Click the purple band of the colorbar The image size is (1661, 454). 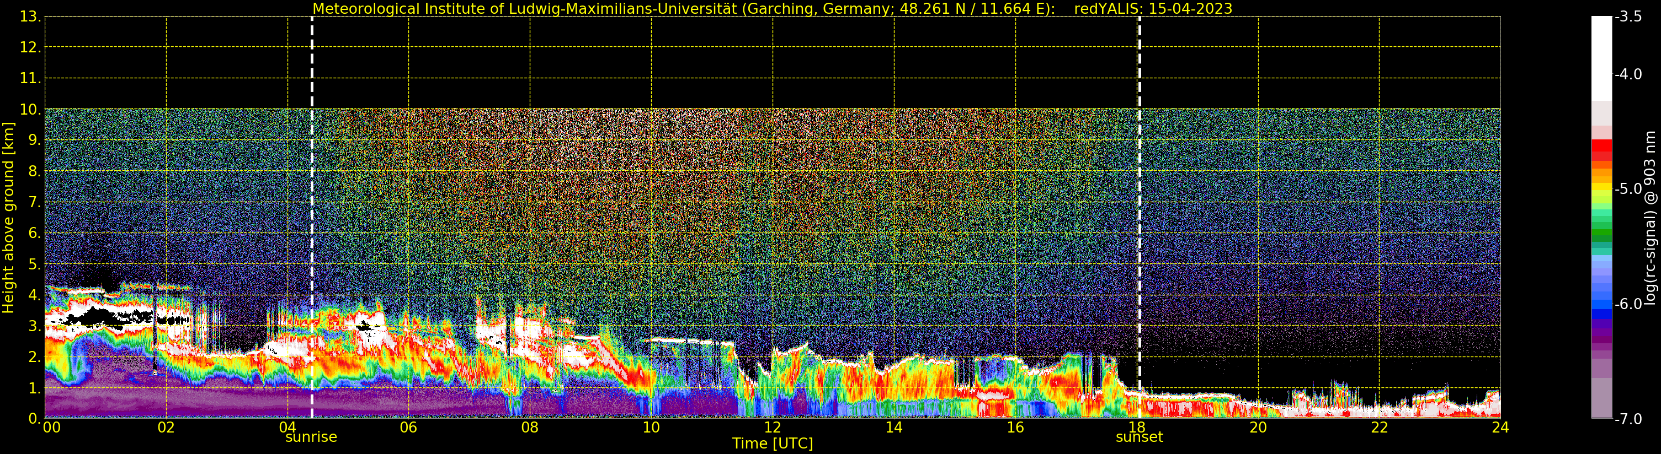click(1601, 332)
